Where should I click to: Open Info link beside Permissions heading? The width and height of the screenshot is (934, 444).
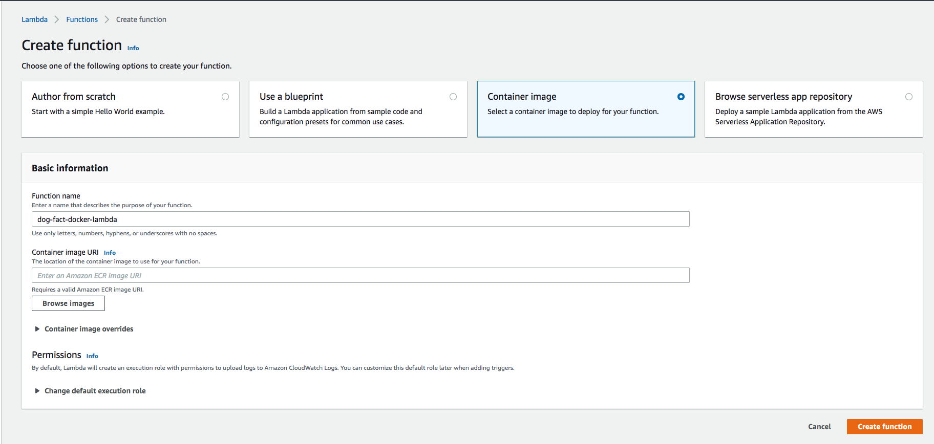pyautogui.click(x=92, y=356)
